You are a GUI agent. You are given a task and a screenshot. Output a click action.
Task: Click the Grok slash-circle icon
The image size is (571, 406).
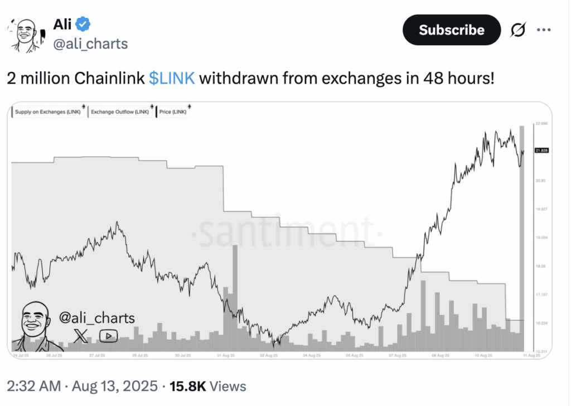[518, 30]
